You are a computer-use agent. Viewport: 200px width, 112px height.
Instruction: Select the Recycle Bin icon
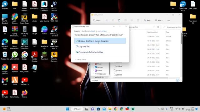[5, 56]
